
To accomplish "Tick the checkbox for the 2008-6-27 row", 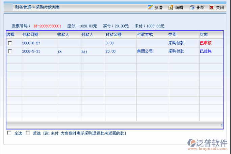I will coord(10,43).
